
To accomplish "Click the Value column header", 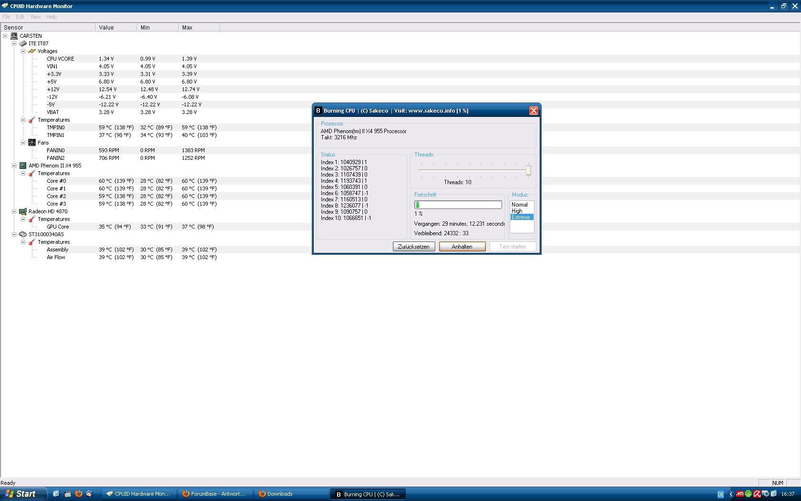I will [116, 28].
